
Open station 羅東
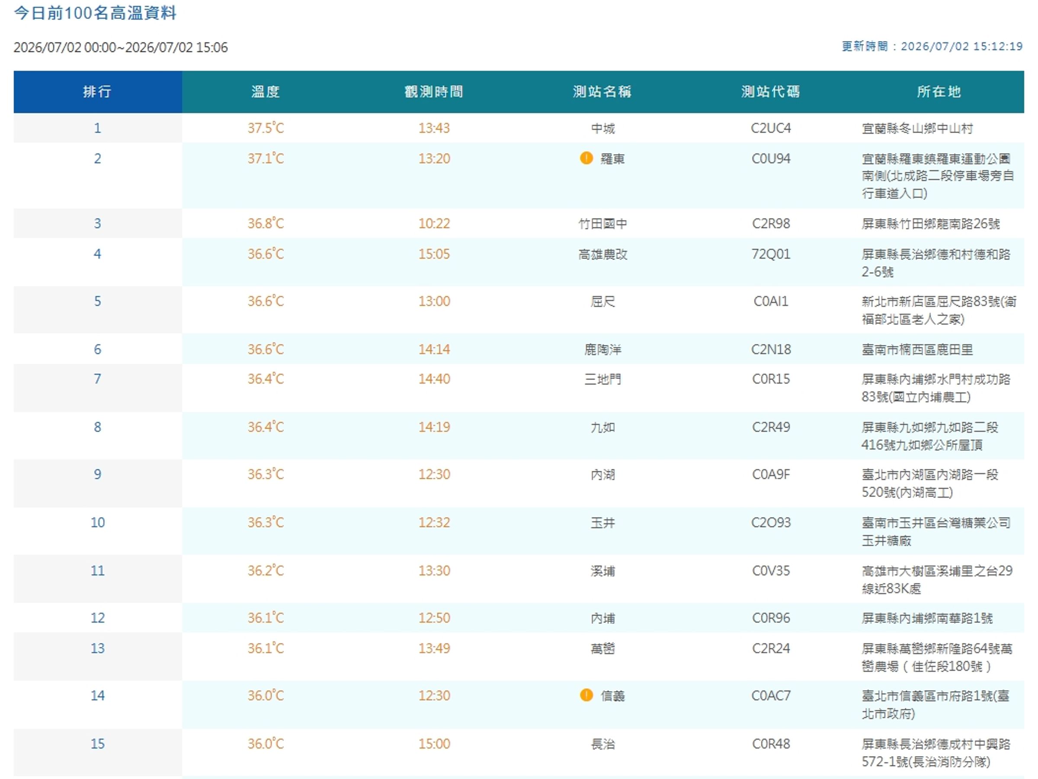(612, 159)
